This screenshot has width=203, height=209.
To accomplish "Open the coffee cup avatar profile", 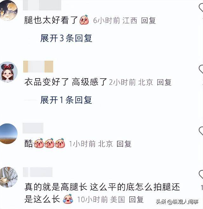I will 9,177.
